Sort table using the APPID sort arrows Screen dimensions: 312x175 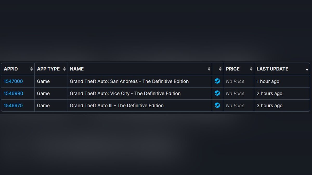coord(31,69)
